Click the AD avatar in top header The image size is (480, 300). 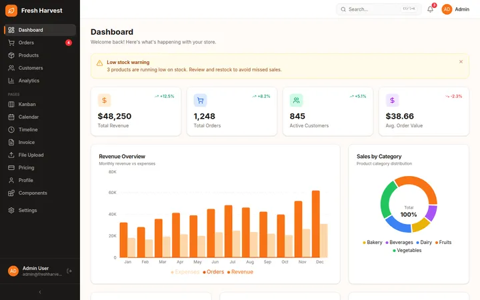(447, 9)
